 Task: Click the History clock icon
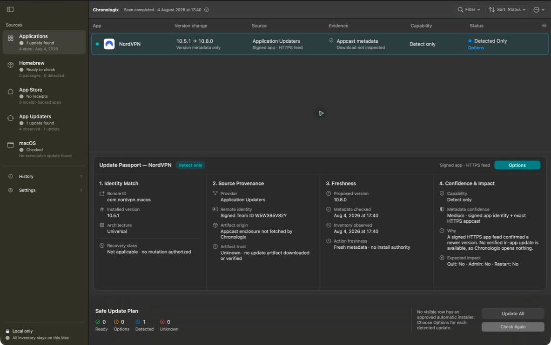[x=11, y=176]
